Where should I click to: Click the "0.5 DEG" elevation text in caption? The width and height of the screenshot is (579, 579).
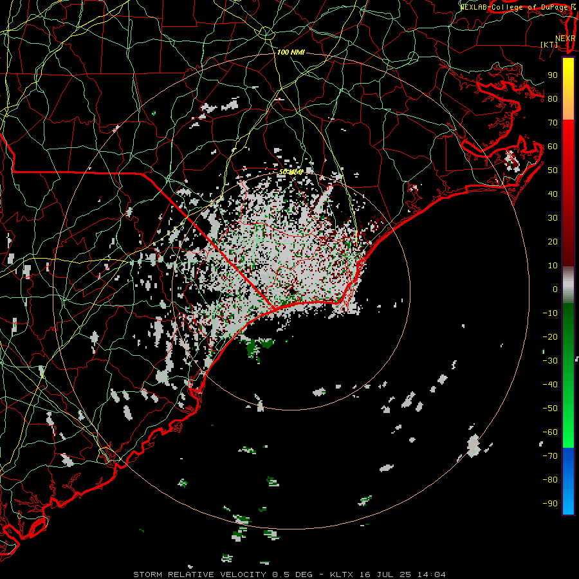(292, 574)
